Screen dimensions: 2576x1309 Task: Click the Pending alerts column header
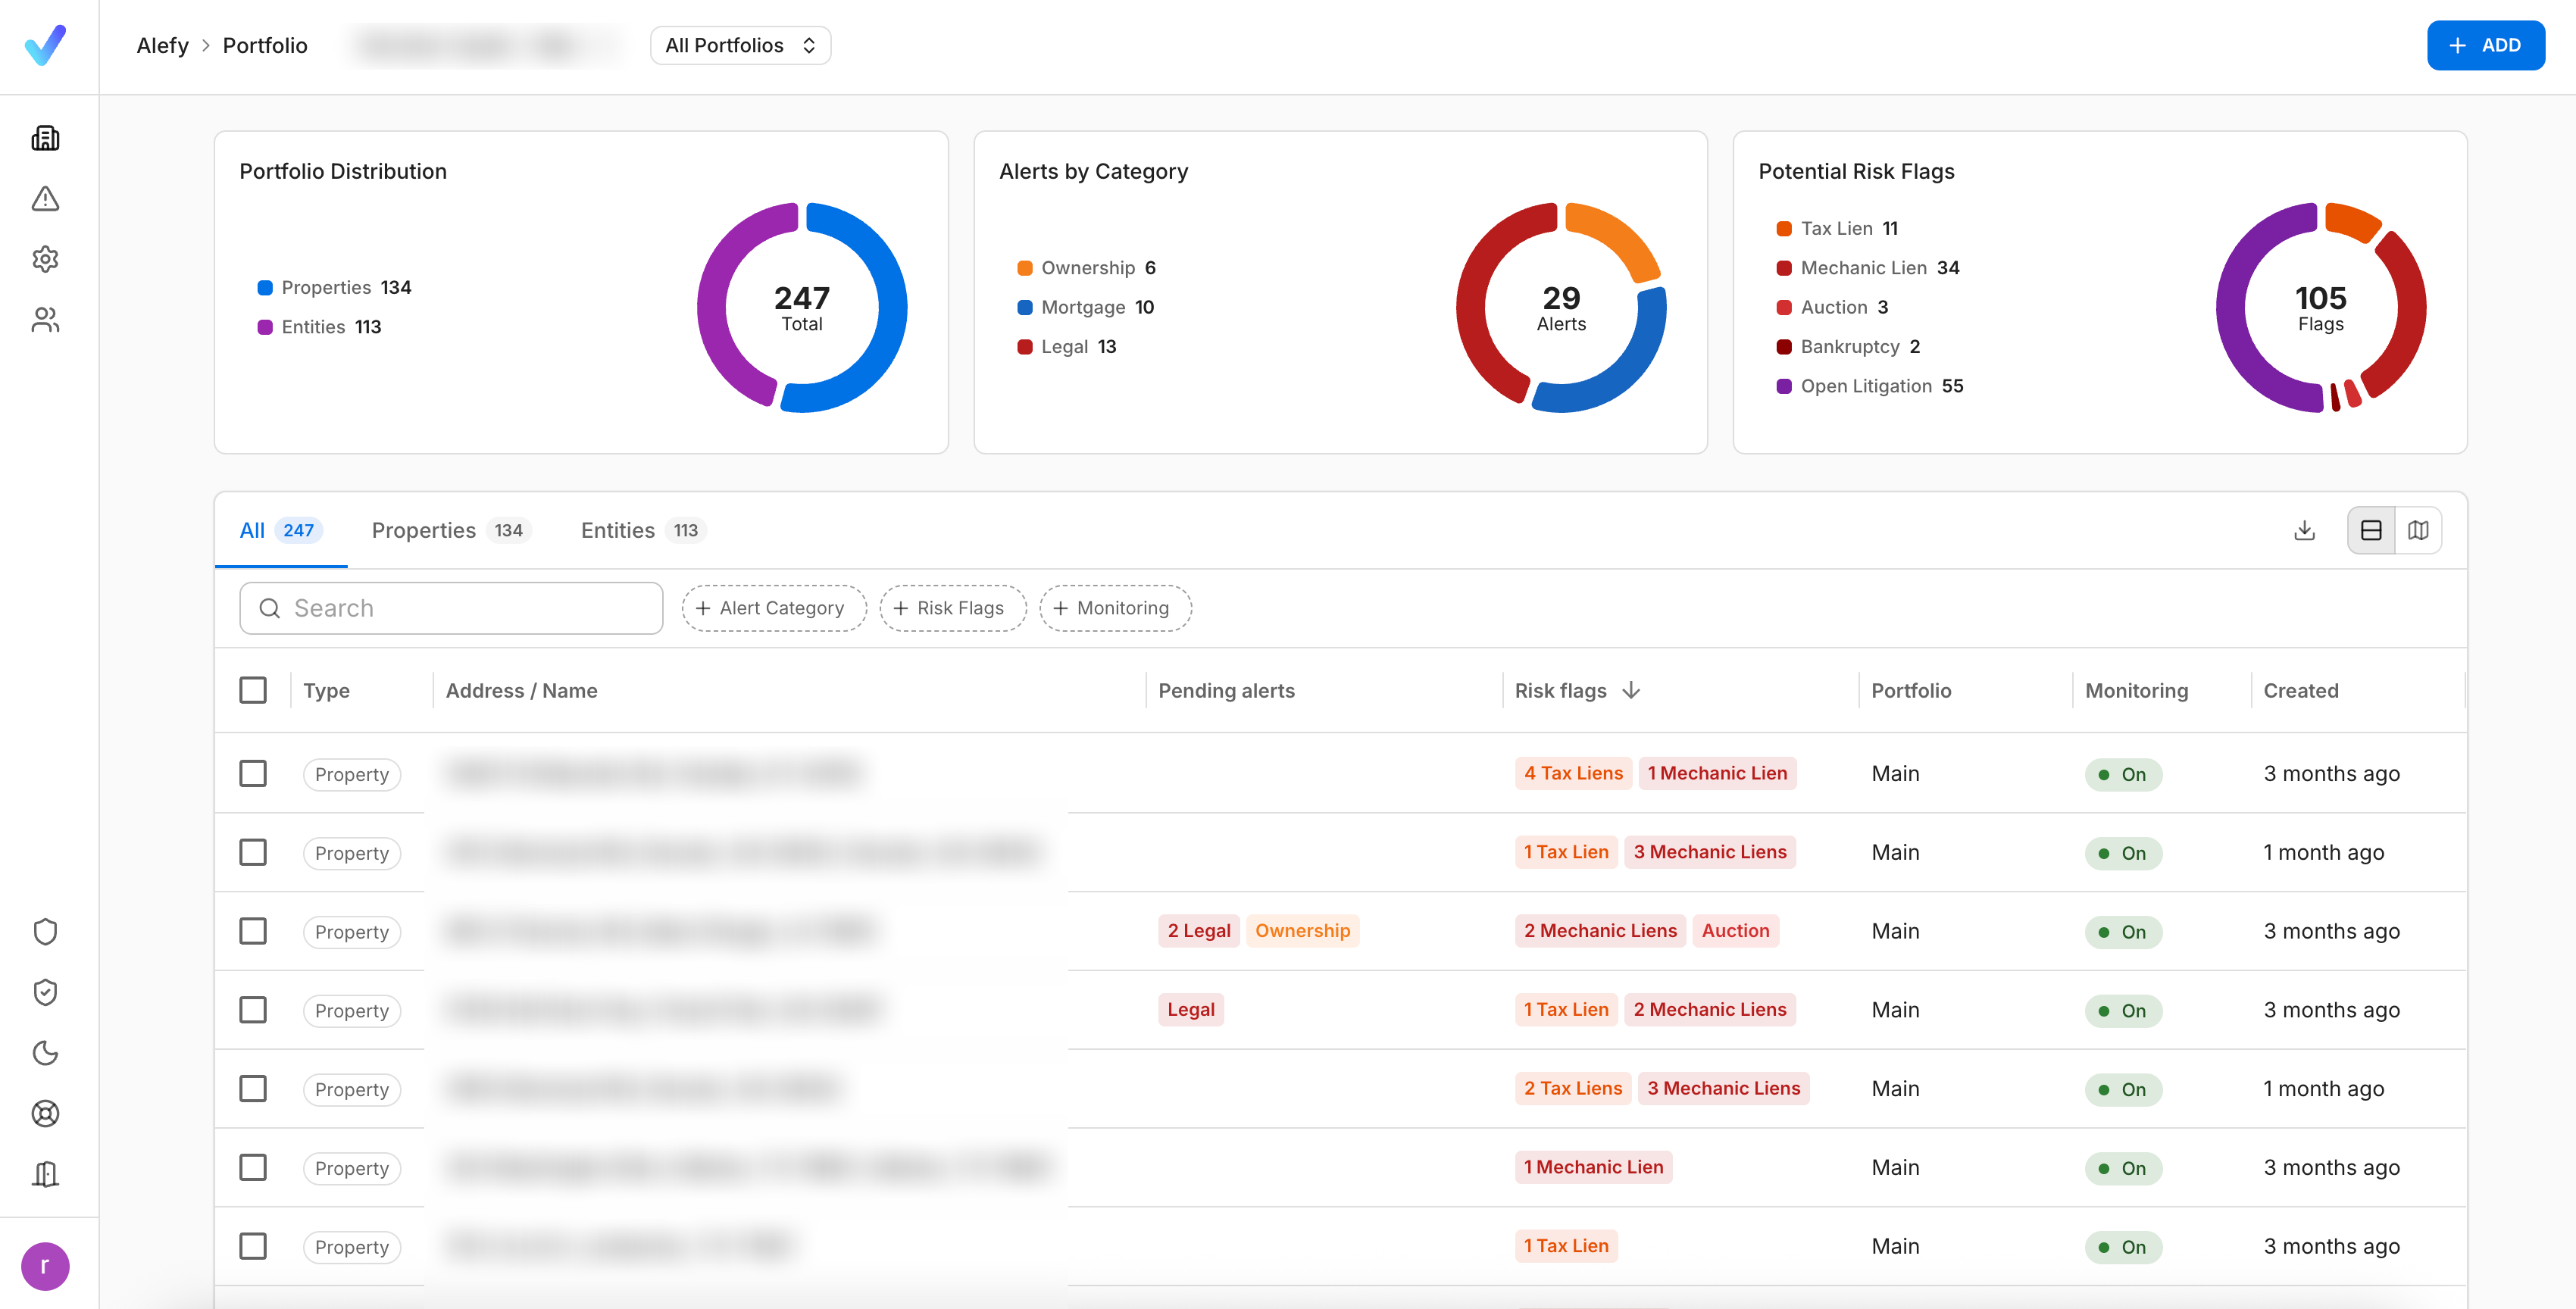1226,690
